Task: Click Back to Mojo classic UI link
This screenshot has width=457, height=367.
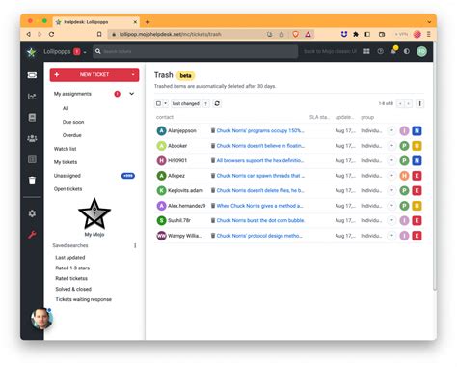Action: point(330,51)
